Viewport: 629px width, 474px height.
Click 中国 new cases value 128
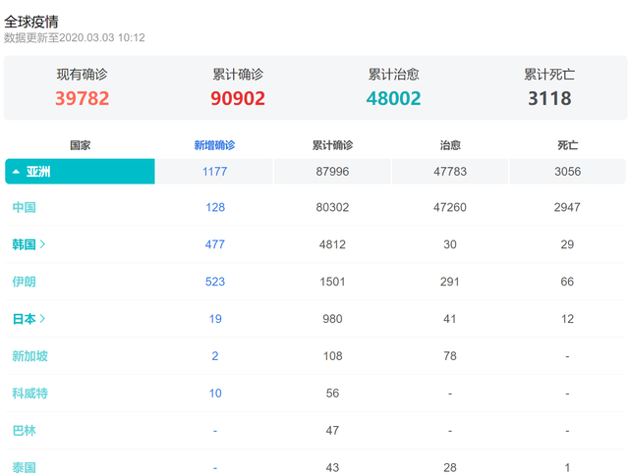215,207
